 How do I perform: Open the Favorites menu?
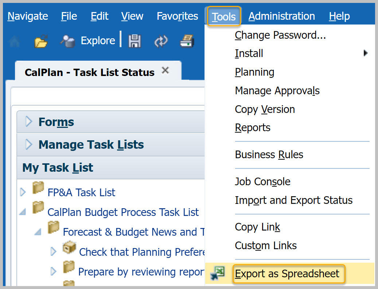point(178,16)
